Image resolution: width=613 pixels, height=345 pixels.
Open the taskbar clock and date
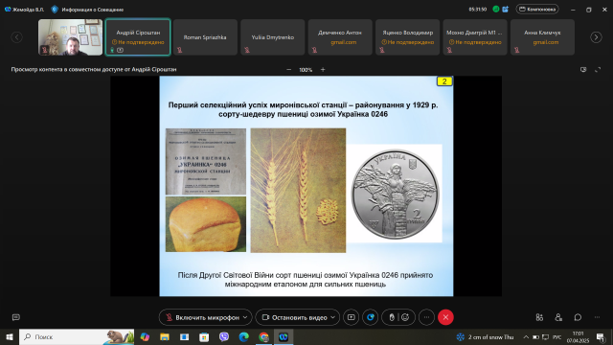(578, 336)
